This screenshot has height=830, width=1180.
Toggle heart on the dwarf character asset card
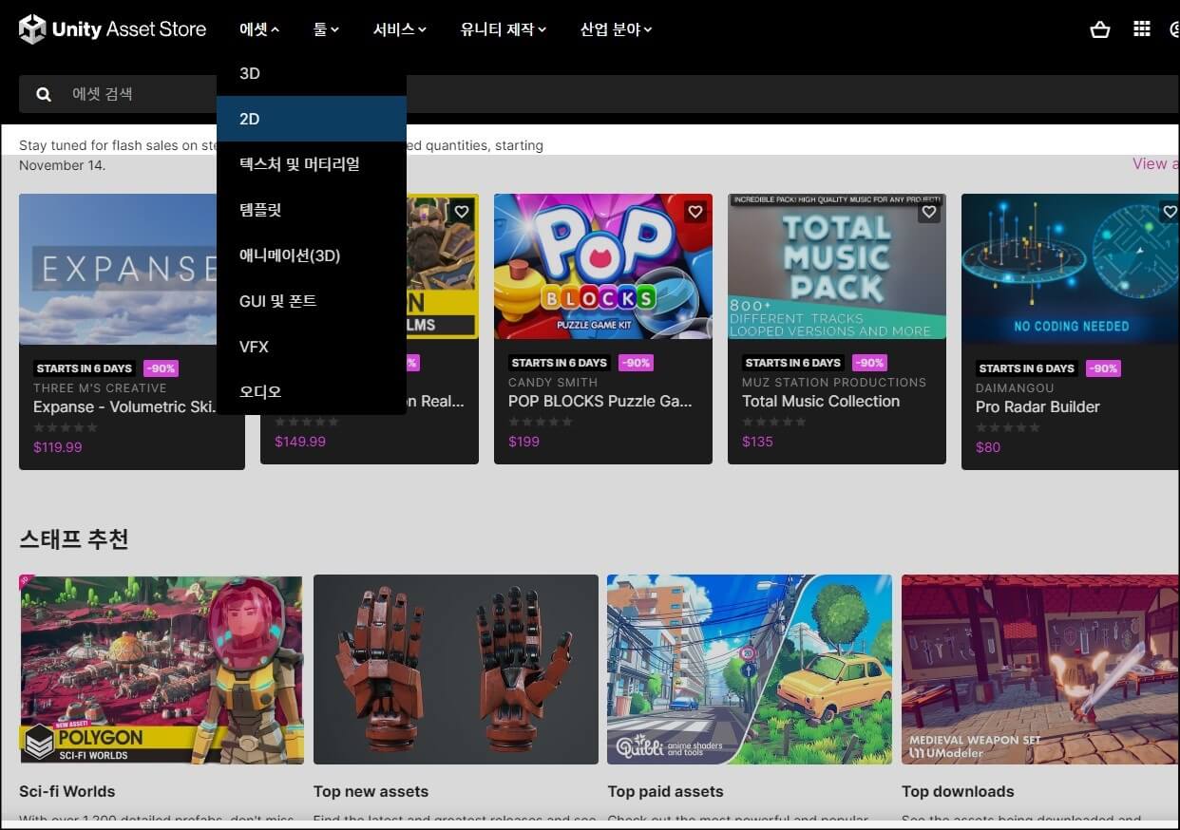pos(462,212)
